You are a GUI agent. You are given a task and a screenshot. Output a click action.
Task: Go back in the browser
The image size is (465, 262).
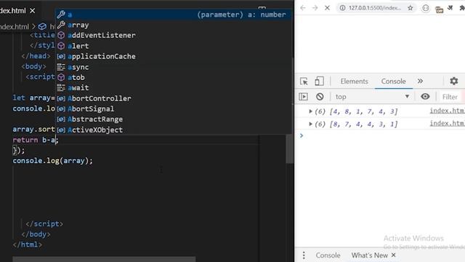coord(302,8)
